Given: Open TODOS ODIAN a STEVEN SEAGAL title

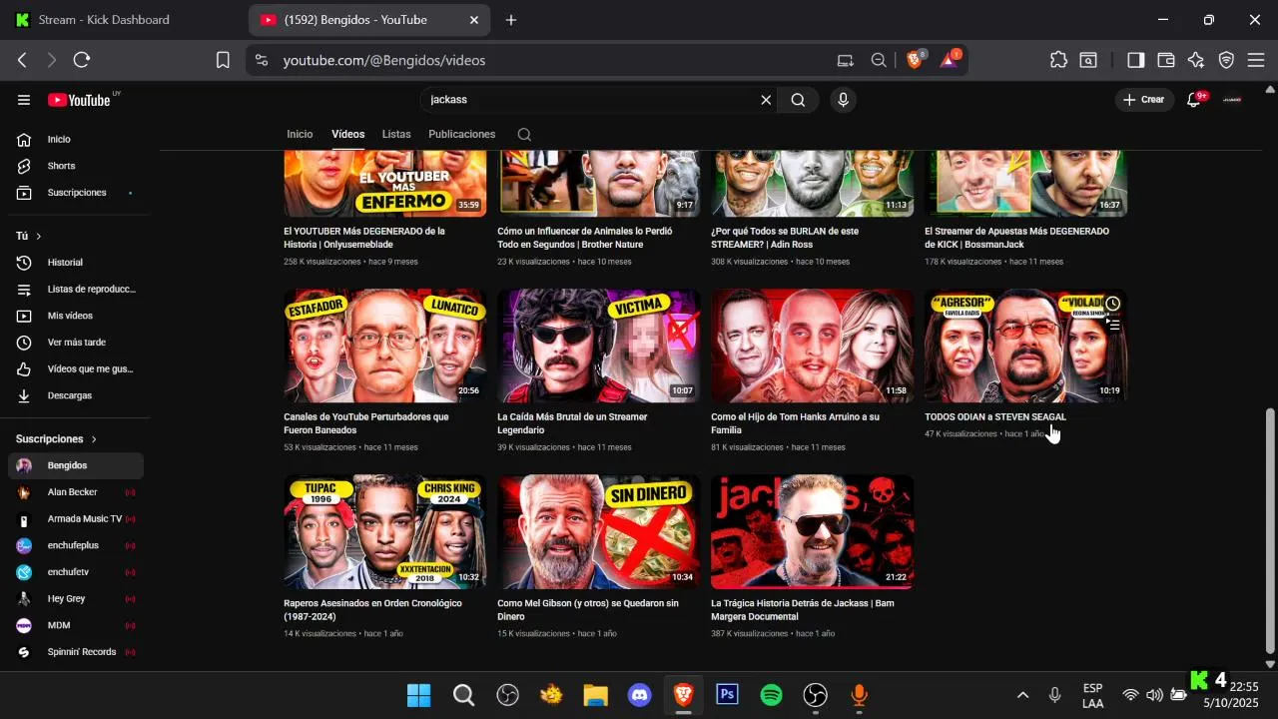Looking at the screenshot, I should click(995, 416).
